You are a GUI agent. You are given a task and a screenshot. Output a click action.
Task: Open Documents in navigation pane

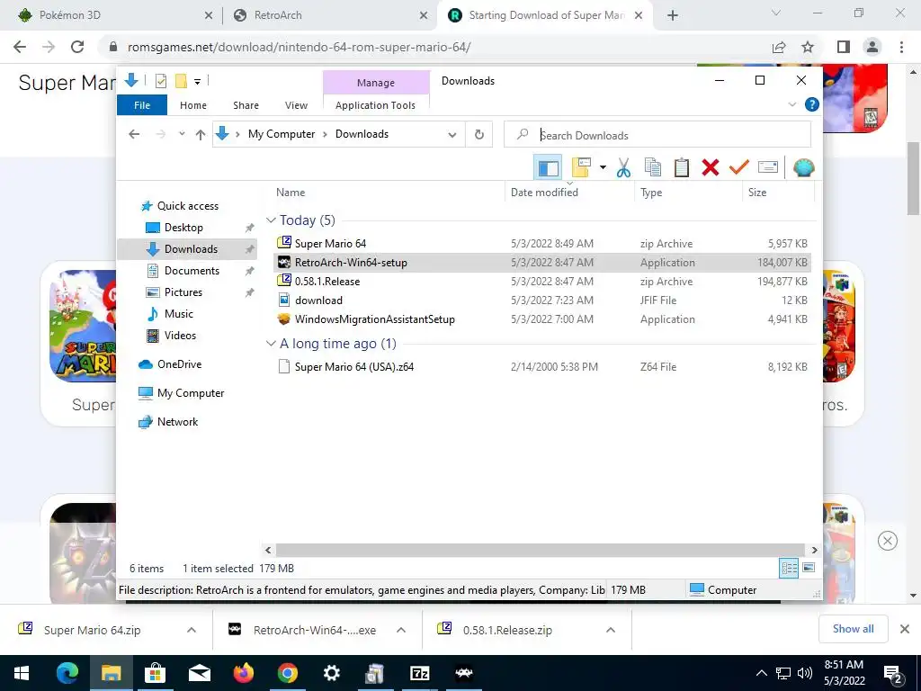(192, 270)
